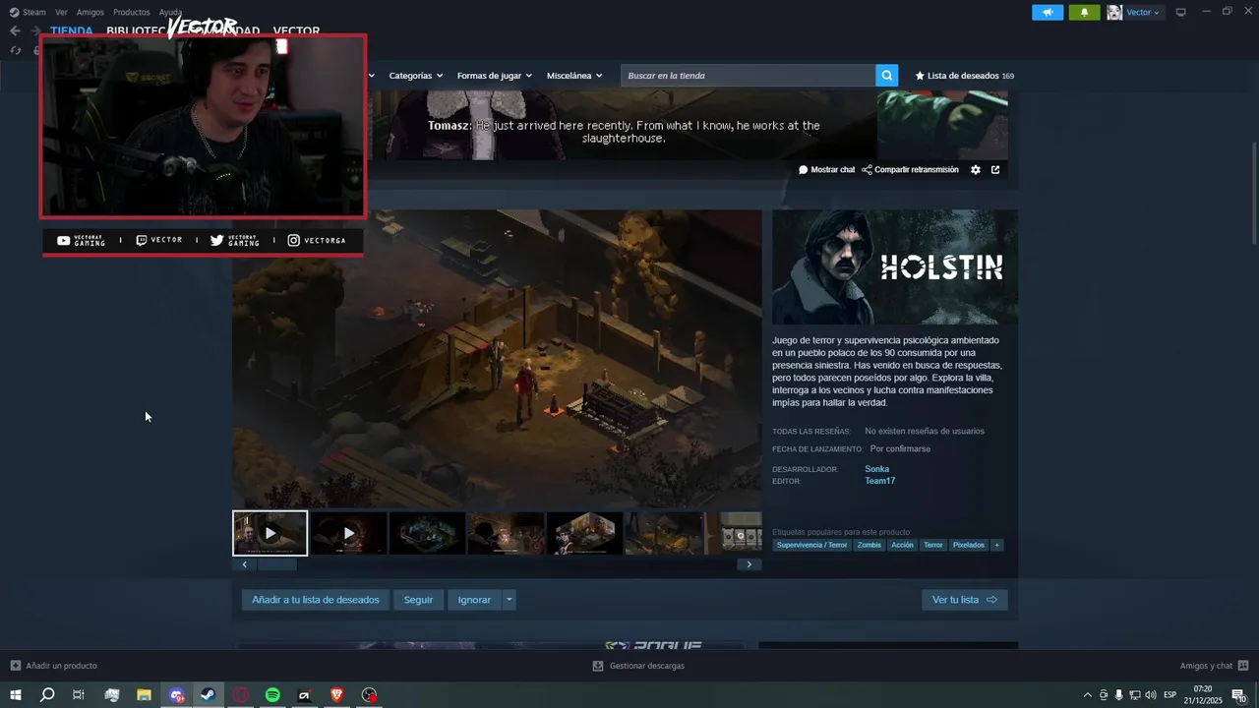The height and width of the screenshot is (708, 1259).
Task: Open File Explorer from taskbar
Action: [x=144, y=695]
